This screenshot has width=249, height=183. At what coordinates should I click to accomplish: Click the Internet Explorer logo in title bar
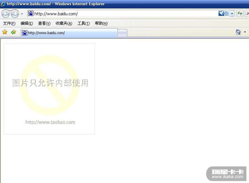(x=3, y=4)
